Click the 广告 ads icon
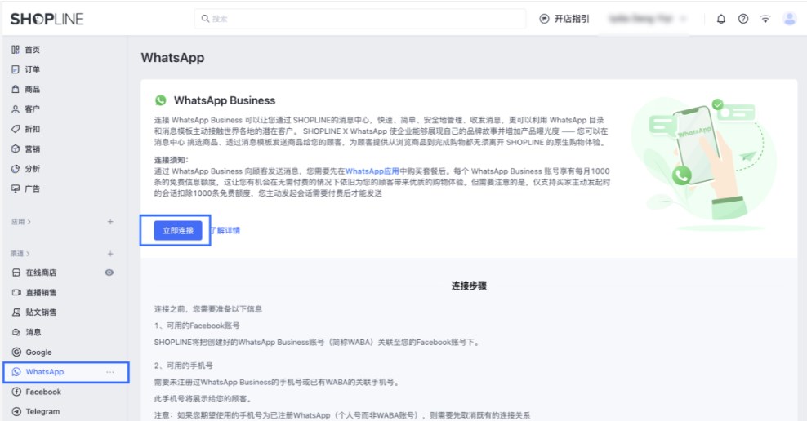The height and width of the screenshot is (421, 807). [16, 188]
